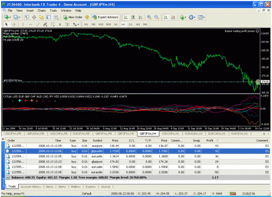Open the USDCHFm,H1 chart tab

170,134
